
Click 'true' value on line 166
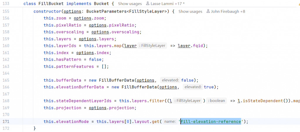tap(209, 87)
